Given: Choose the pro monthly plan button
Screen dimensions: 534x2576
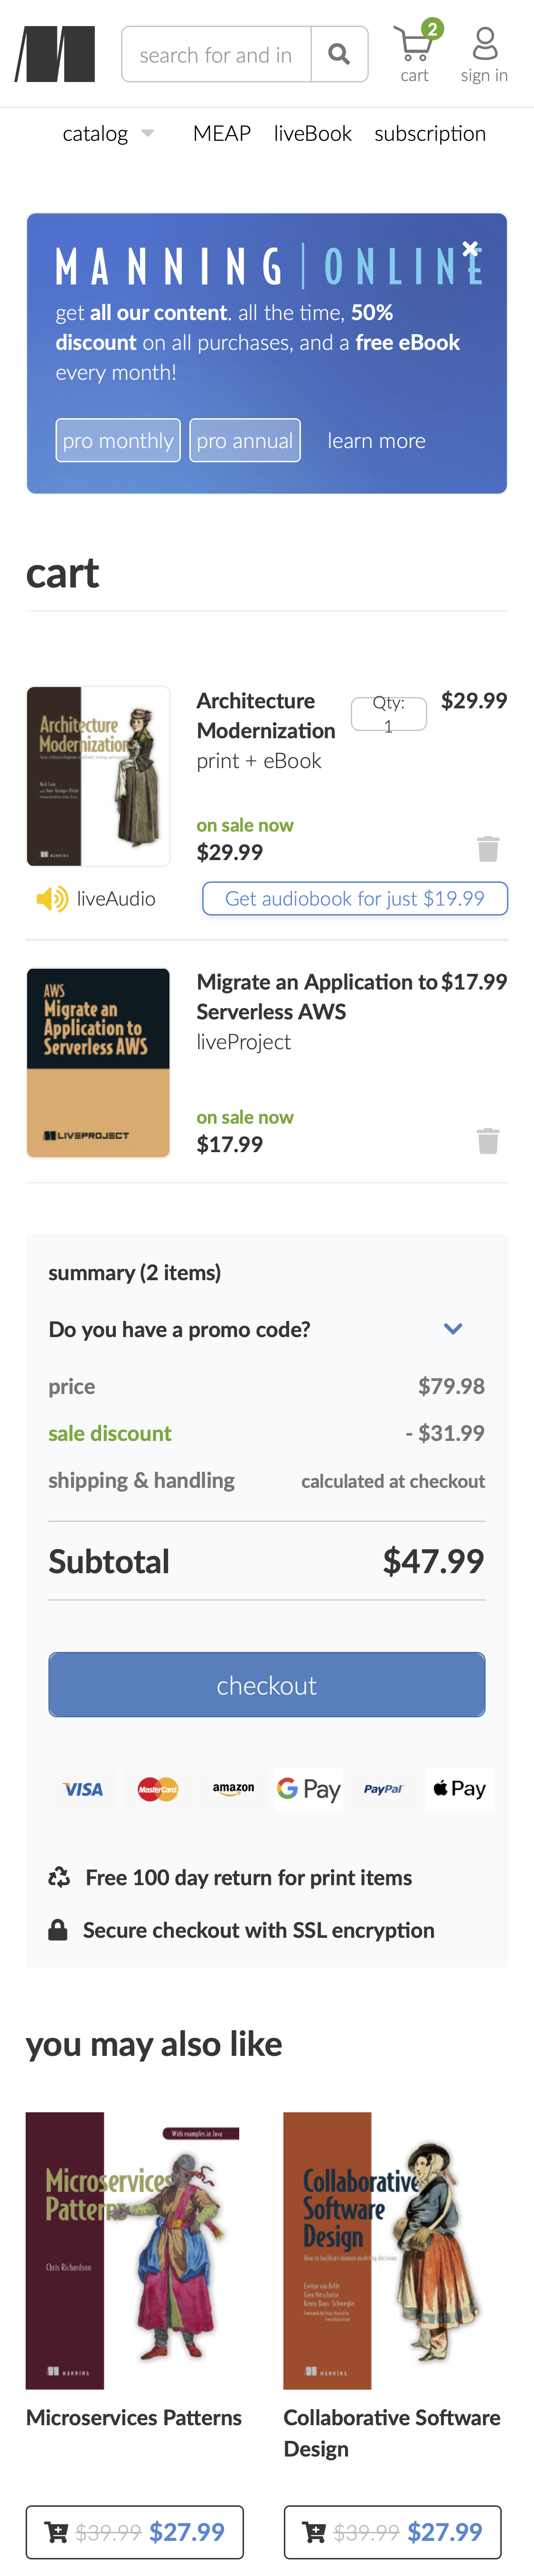Looking at the screenshot, I should 118,440.
